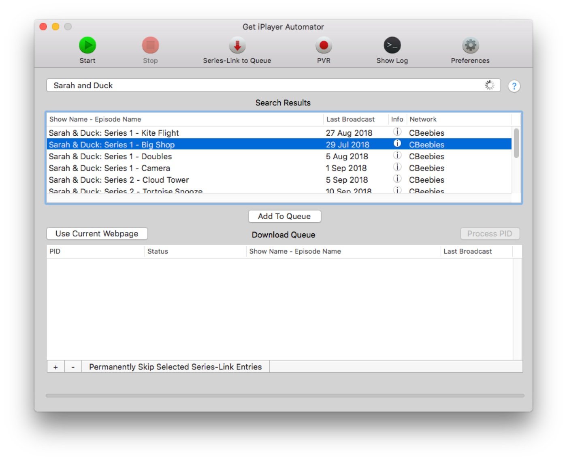The image size is (567, 461).
Task: Click the Start icon in the toolbar
Action: click(x=87, y=45)
